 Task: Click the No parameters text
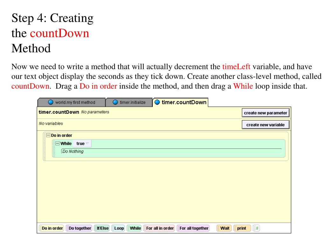pyautogui.click(x=95, y=112)
